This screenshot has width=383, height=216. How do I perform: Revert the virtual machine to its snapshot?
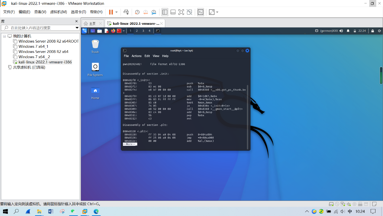tap(146, 12)
